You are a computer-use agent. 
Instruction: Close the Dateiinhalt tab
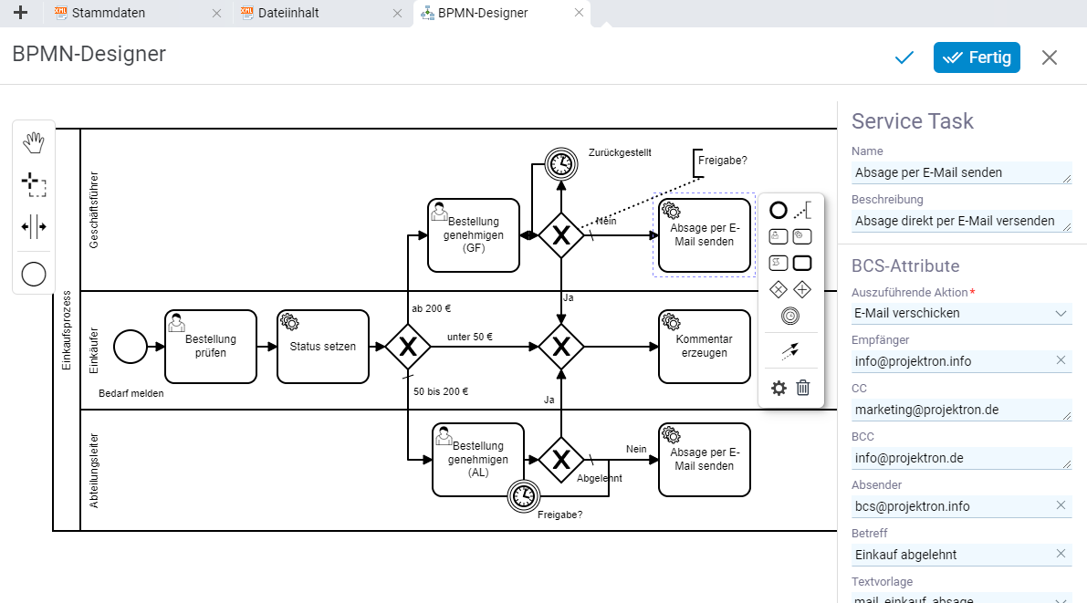pos(397,13)
